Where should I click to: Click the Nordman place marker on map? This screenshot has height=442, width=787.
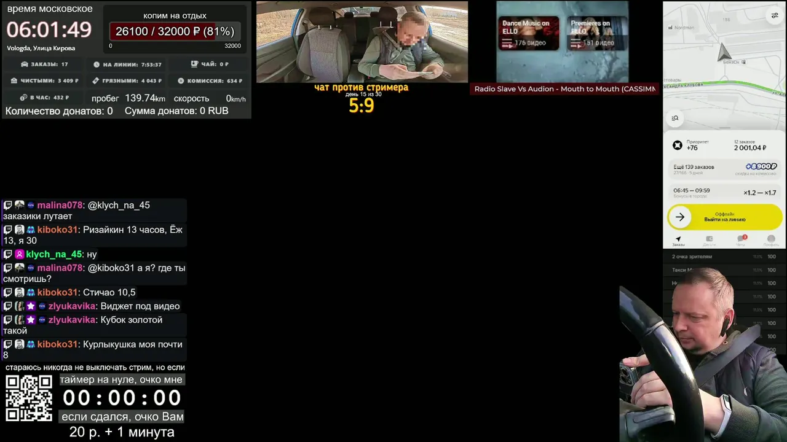pyautogui.click(x=681, y=28)
